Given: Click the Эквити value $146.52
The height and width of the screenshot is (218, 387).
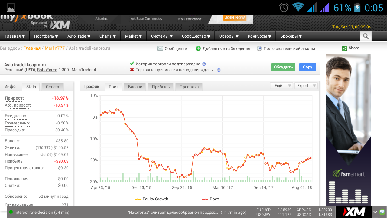Looking at the screenshot, I should pos(61,148).
